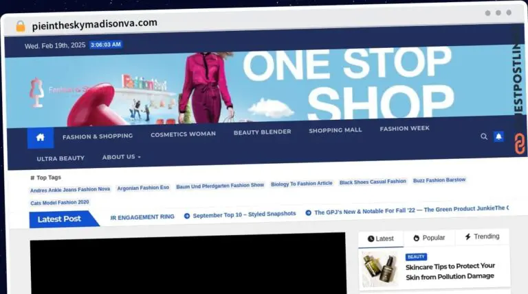Screen dimensions: 528x294
Task: Switch to the Trending tab
Action: (x=482, y=236)
